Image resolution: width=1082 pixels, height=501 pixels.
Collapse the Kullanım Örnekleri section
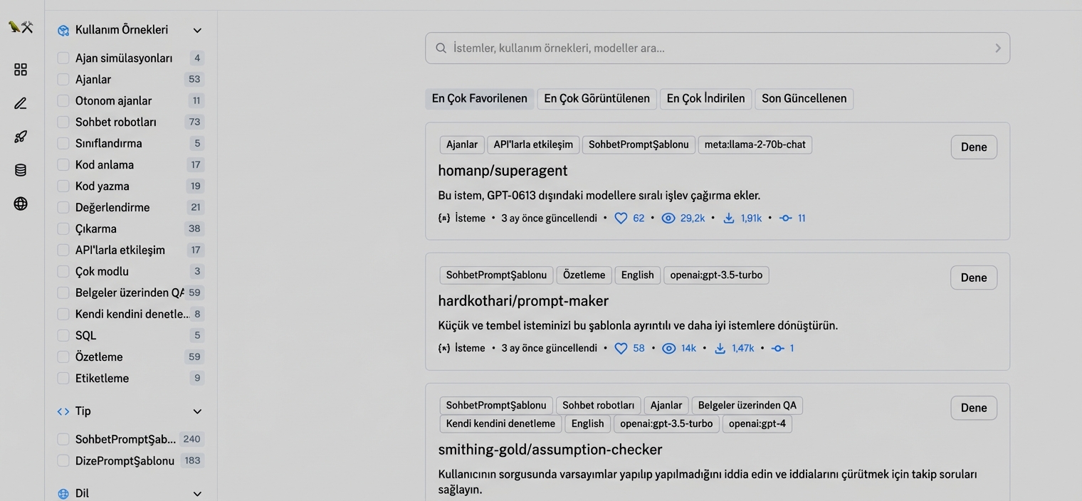pos(197,31)
